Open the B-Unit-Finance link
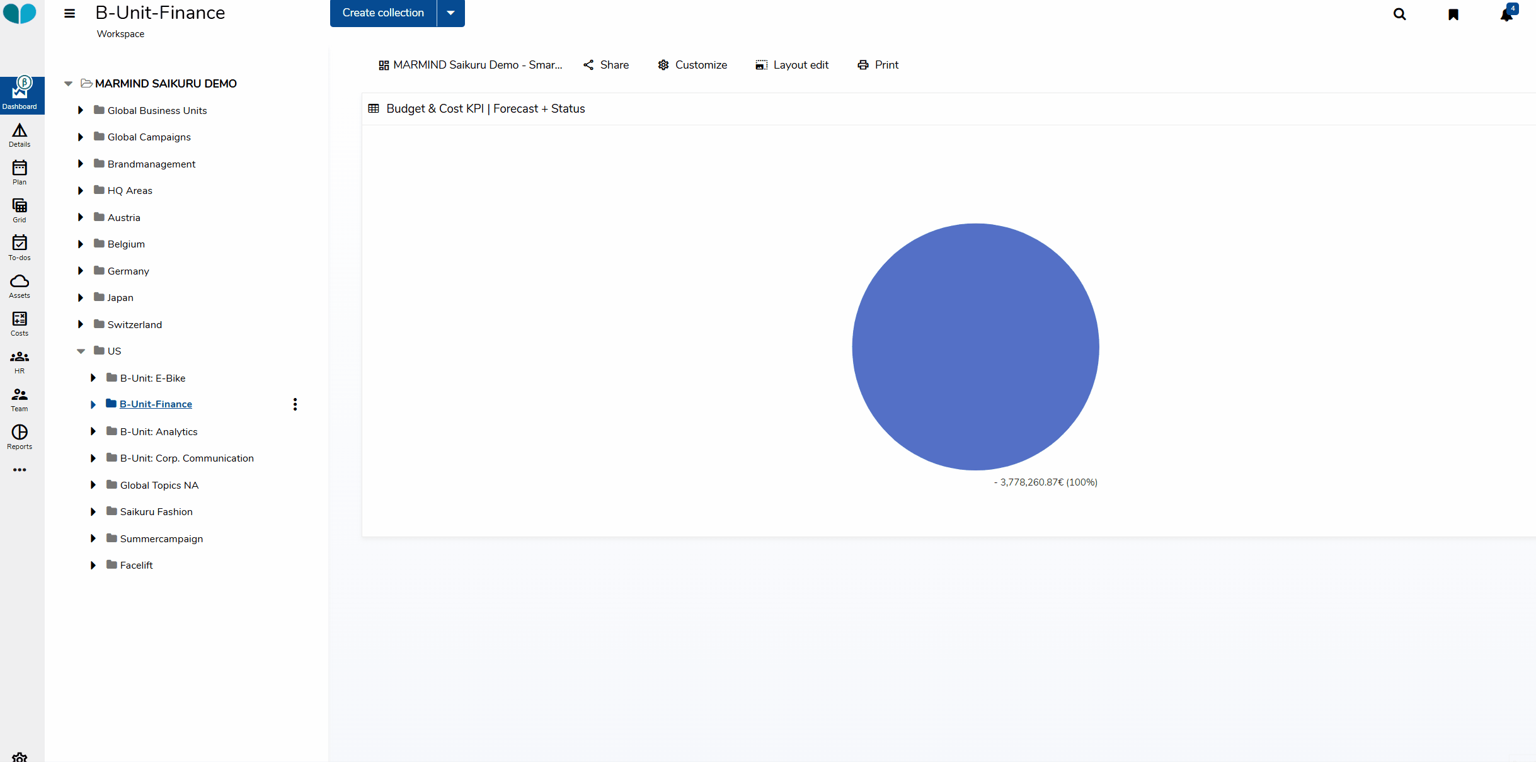Screen dimensions: 1536x762 (156, 404)
